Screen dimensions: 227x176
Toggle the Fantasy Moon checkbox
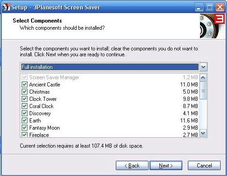24,128
